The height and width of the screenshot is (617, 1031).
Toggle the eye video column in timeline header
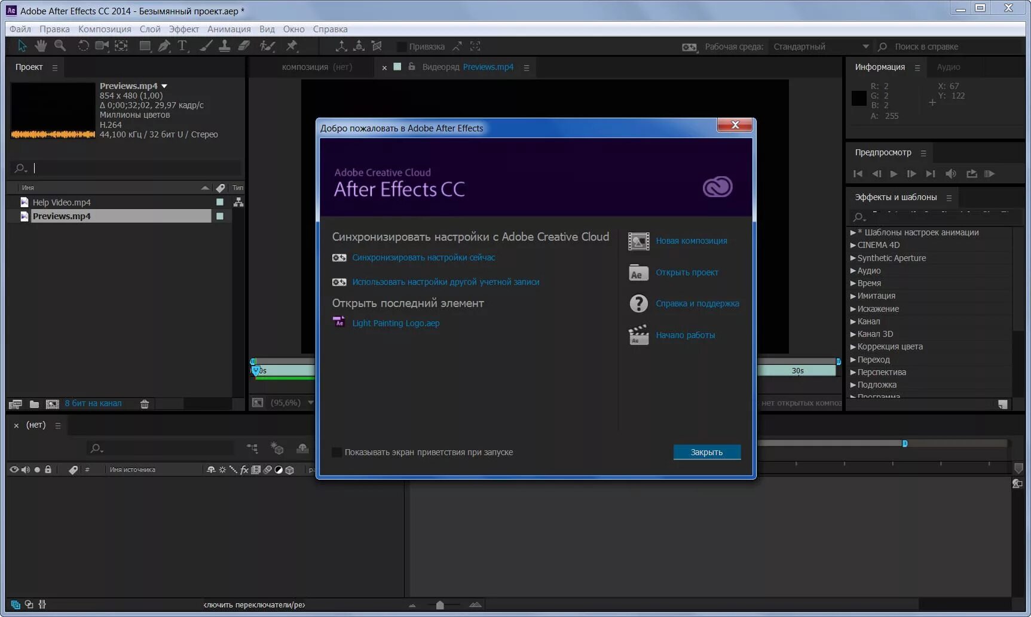pyautogui.click(x=14, y=469)
